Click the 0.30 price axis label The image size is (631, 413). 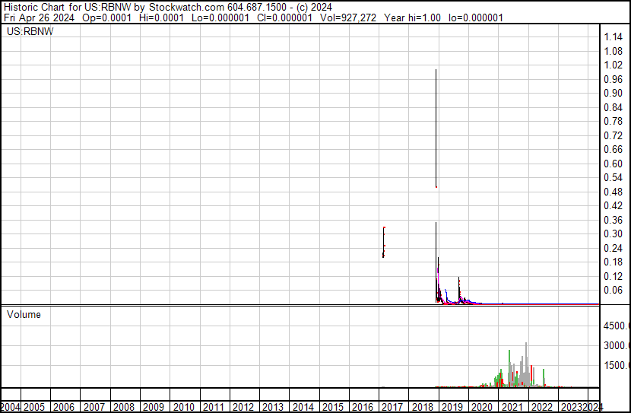(x=613, y=234)
